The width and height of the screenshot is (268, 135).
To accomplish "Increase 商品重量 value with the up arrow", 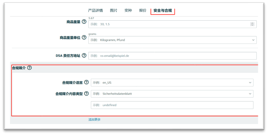I will click(x=252, y=23).
